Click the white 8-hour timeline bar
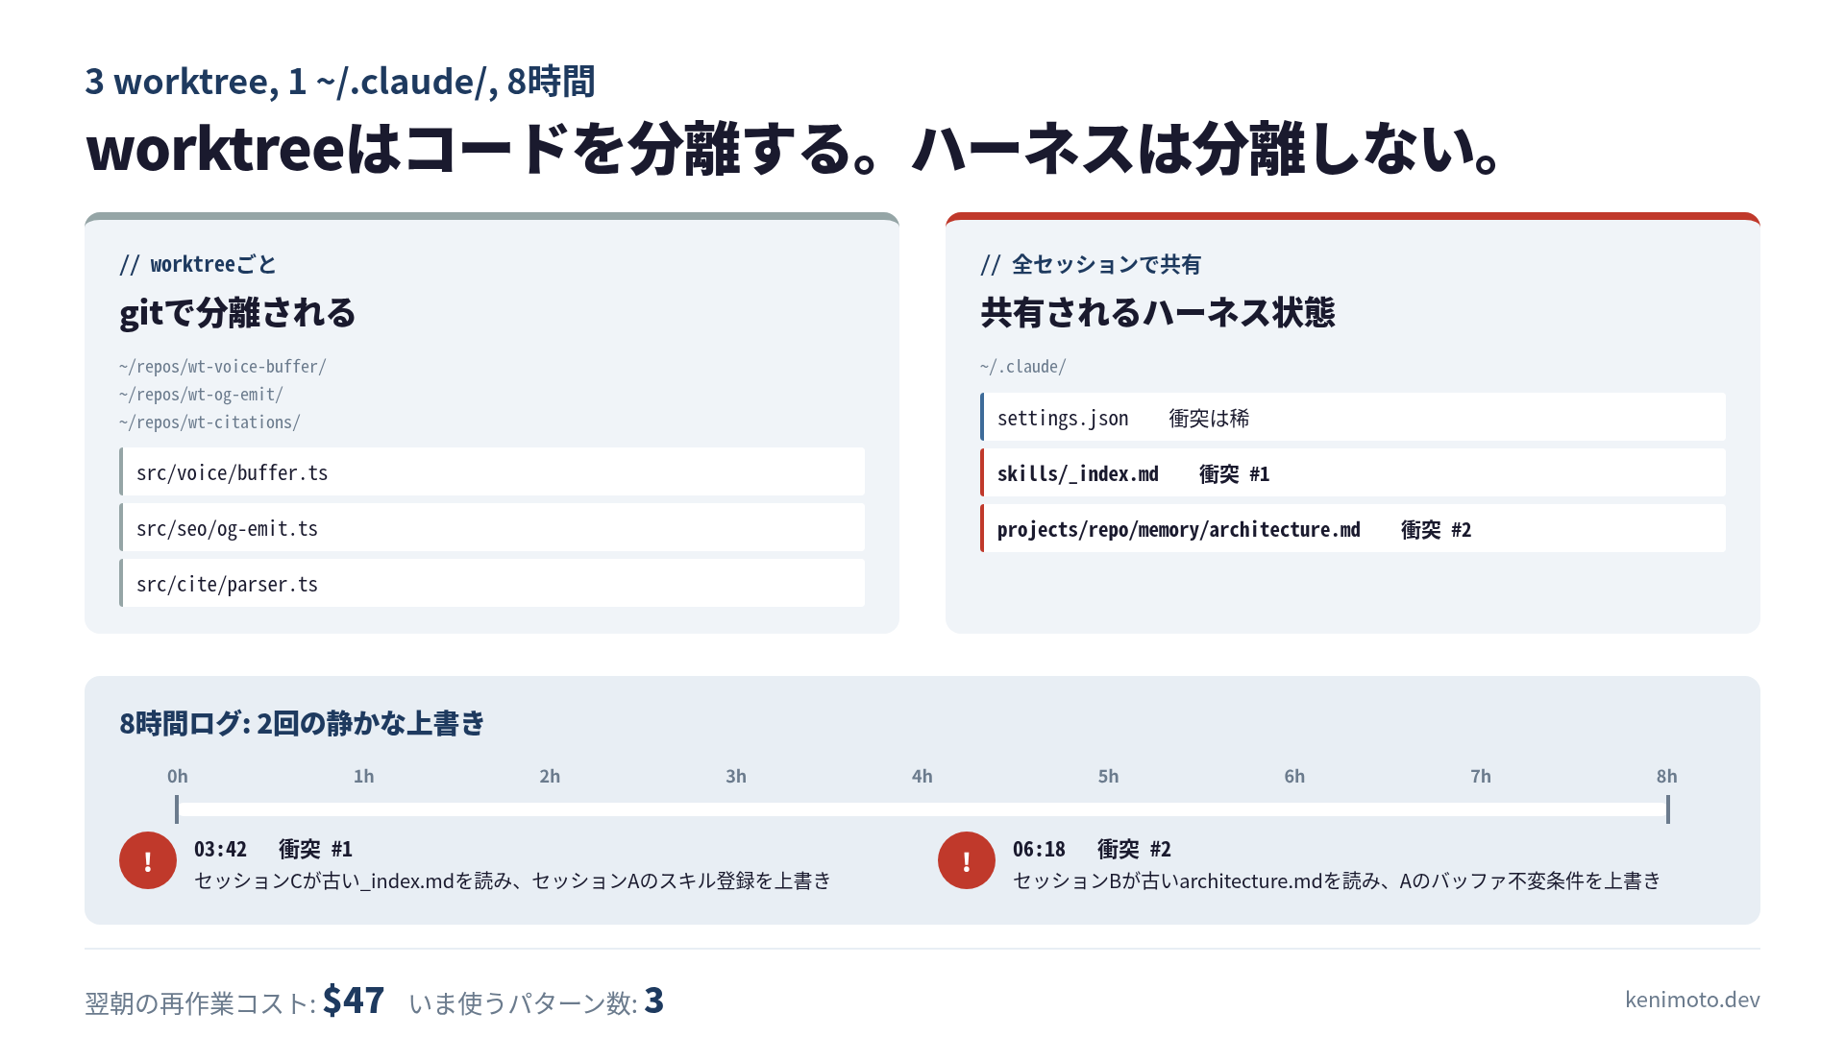This screenshot has width=1845, height=1037. pos(922,809)
